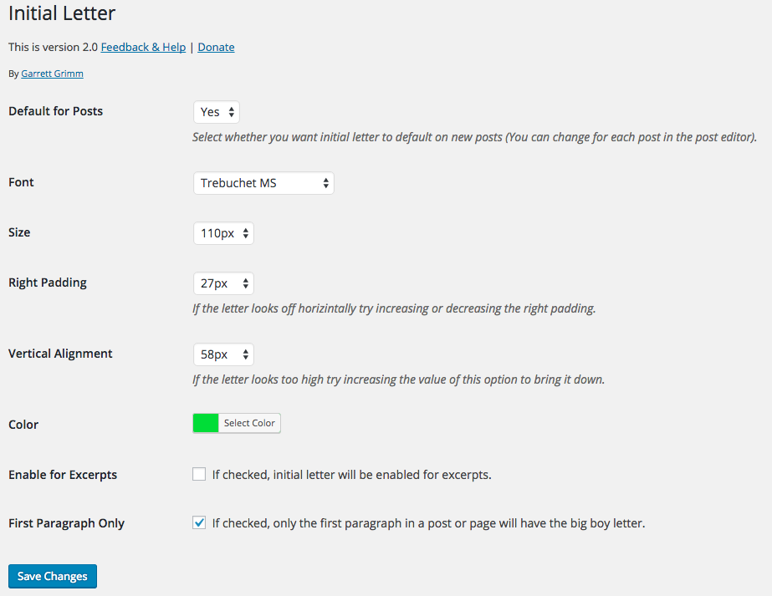Open the Font dropdown showing Trebuchet MS
The image size is (772, 596).
pyautogui.click(x=264, y=183)
